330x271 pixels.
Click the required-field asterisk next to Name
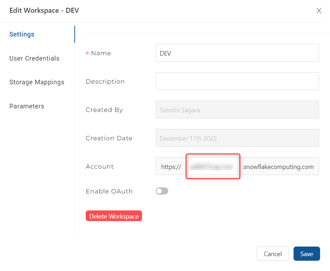coord(87,53)
